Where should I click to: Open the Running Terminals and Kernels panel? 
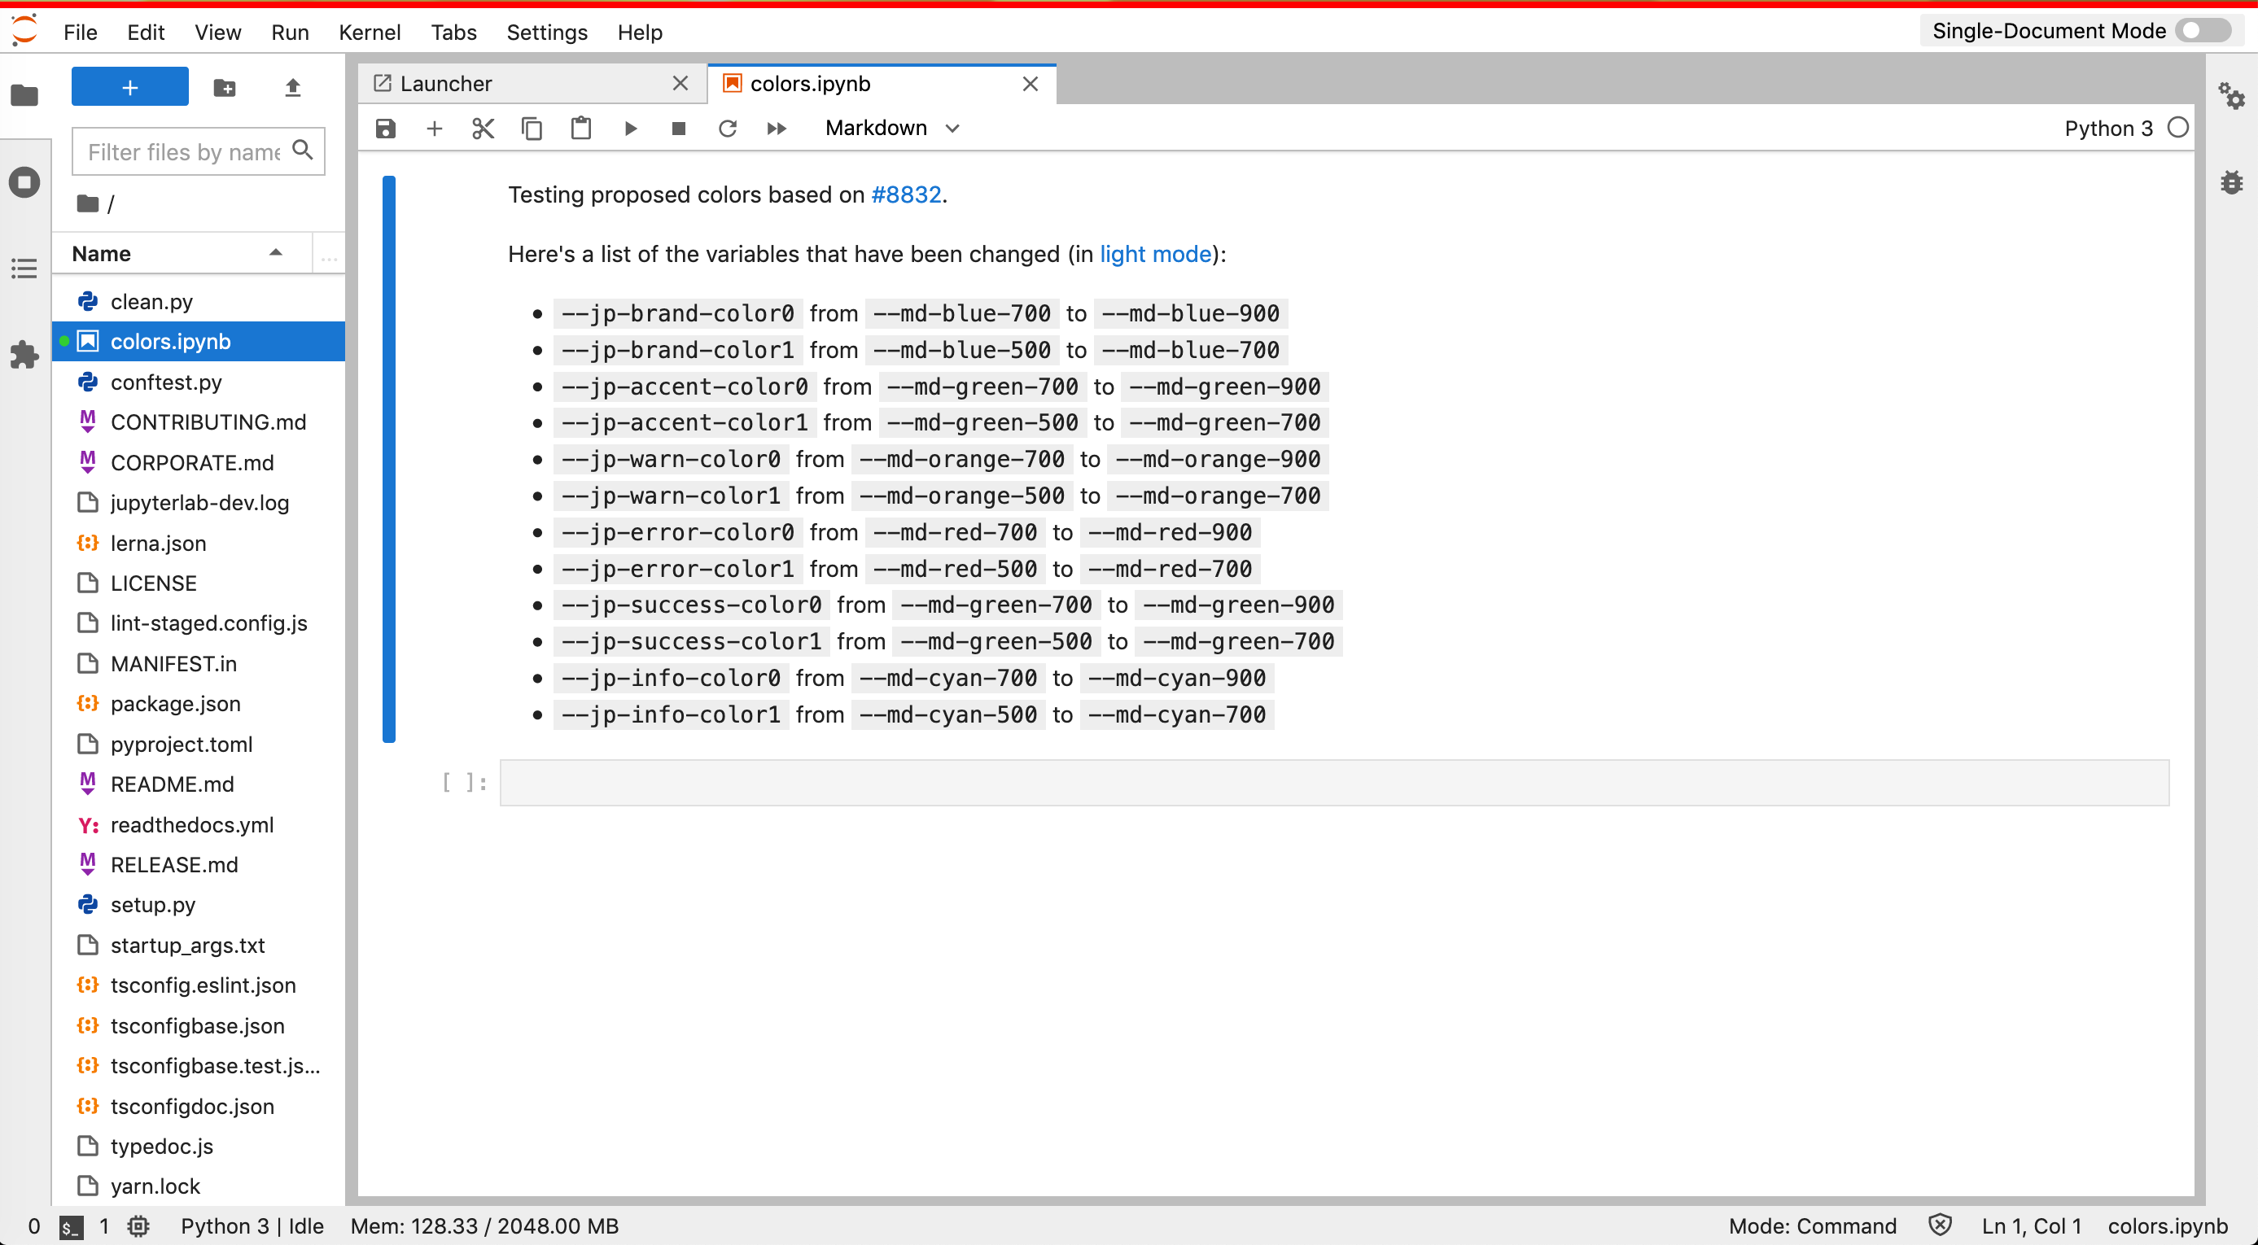coord(24,182)
